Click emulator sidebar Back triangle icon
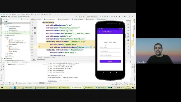Screen dimensions: 181x102 coord(128,47)
